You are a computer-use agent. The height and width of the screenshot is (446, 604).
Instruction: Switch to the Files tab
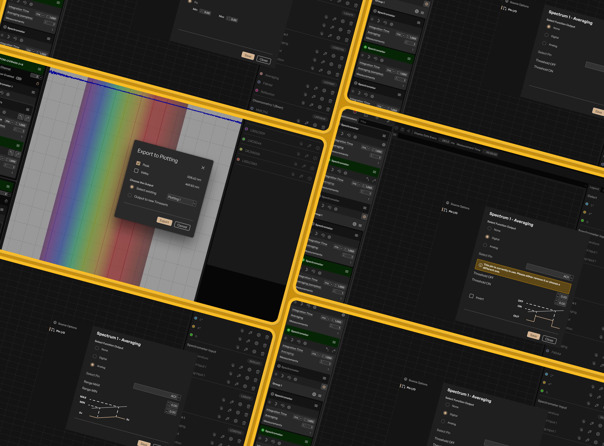tap(363, 122)
